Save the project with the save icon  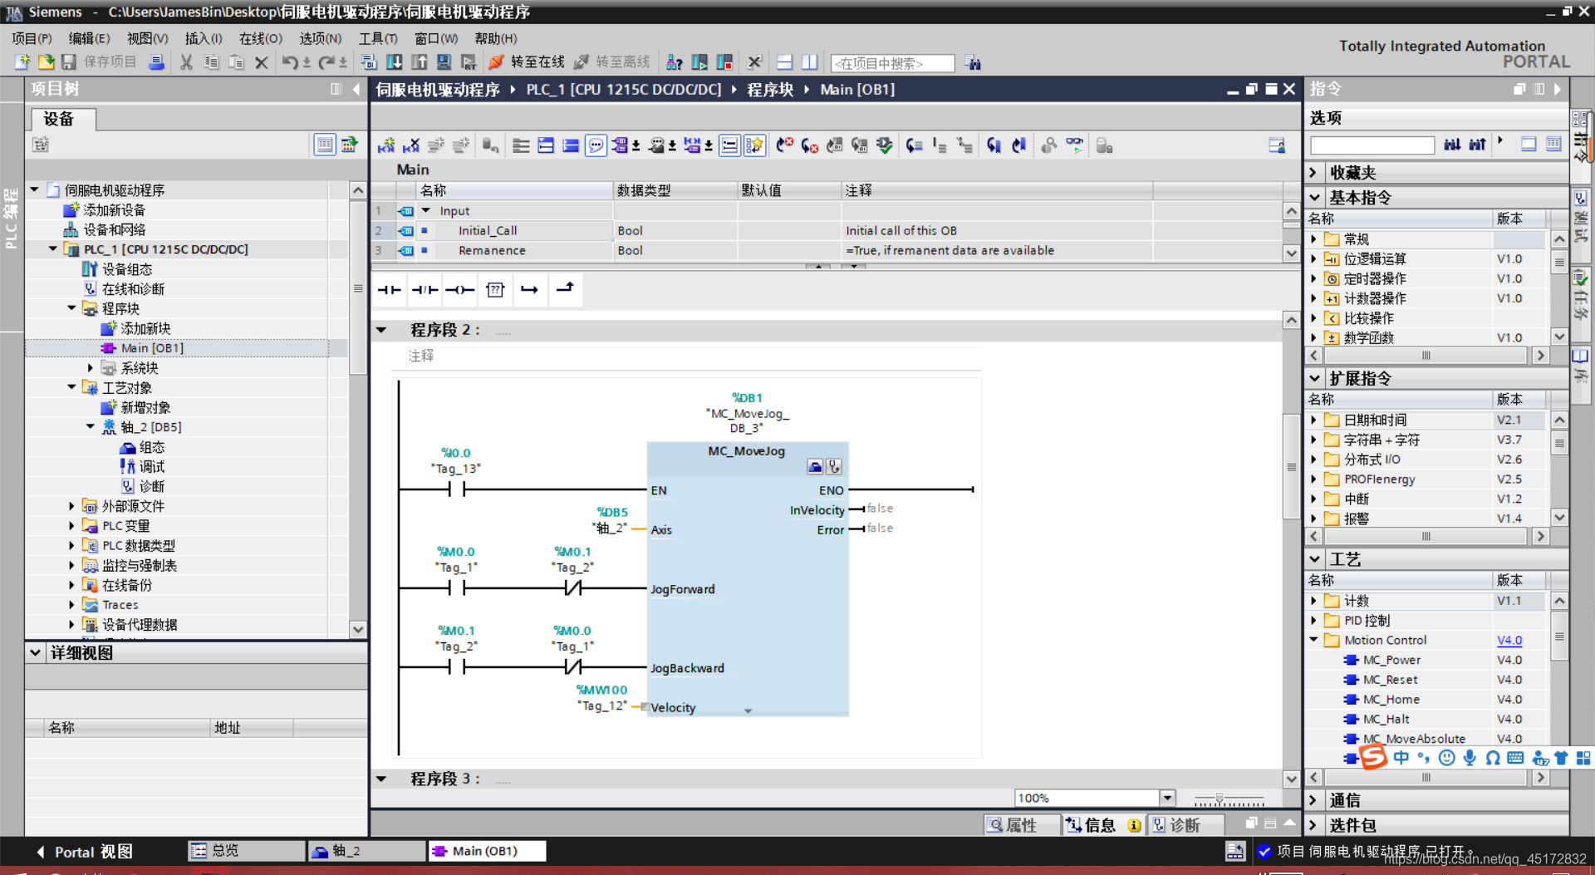69,62
